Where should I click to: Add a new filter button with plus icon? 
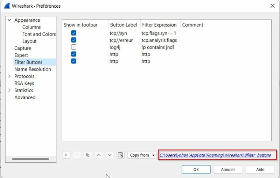66,155
